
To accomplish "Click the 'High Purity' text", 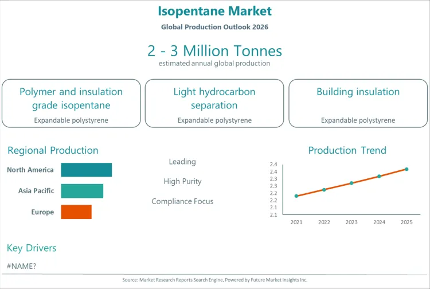I will pyautogui.click(x=183, y=182).
